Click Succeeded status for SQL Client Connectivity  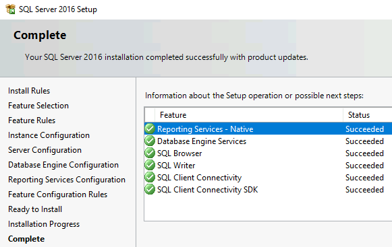pyautogui.click(x=364, y=178)
